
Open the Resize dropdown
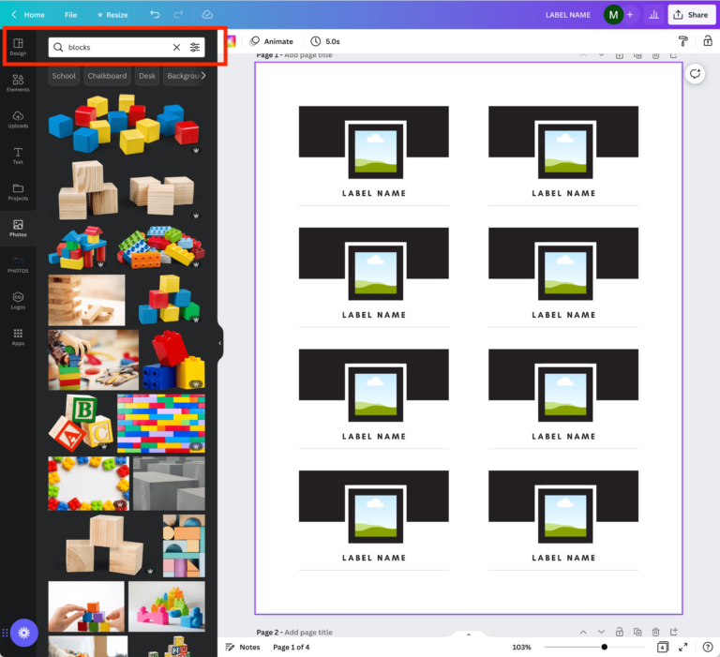112,15
